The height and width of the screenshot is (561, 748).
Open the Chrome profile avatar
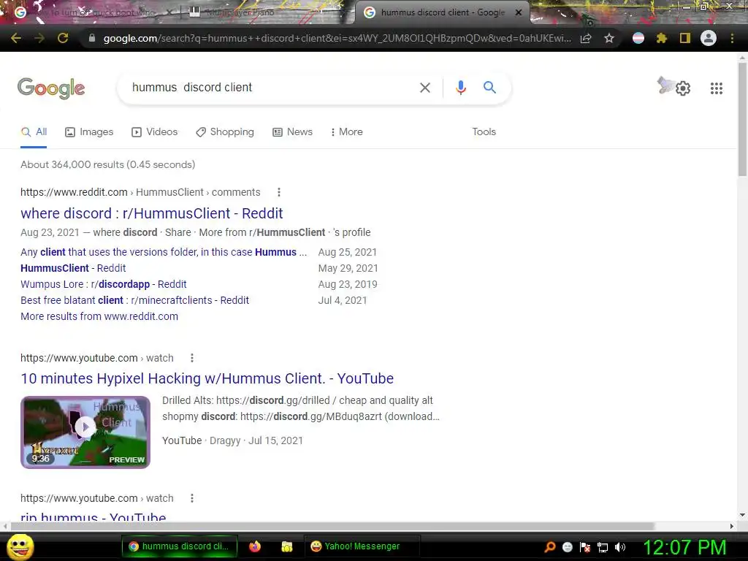(709, 38)
